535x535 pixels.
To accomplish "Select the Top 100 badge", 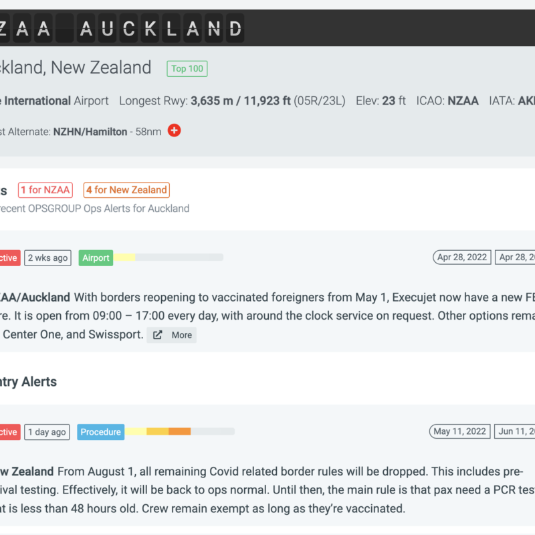I will [x=187, y=68].
